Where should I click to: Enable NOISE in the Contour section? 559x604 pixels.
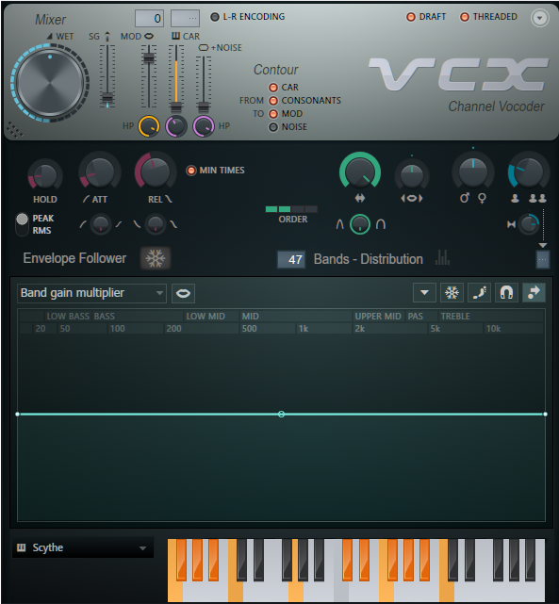click(x=273, y=127)
